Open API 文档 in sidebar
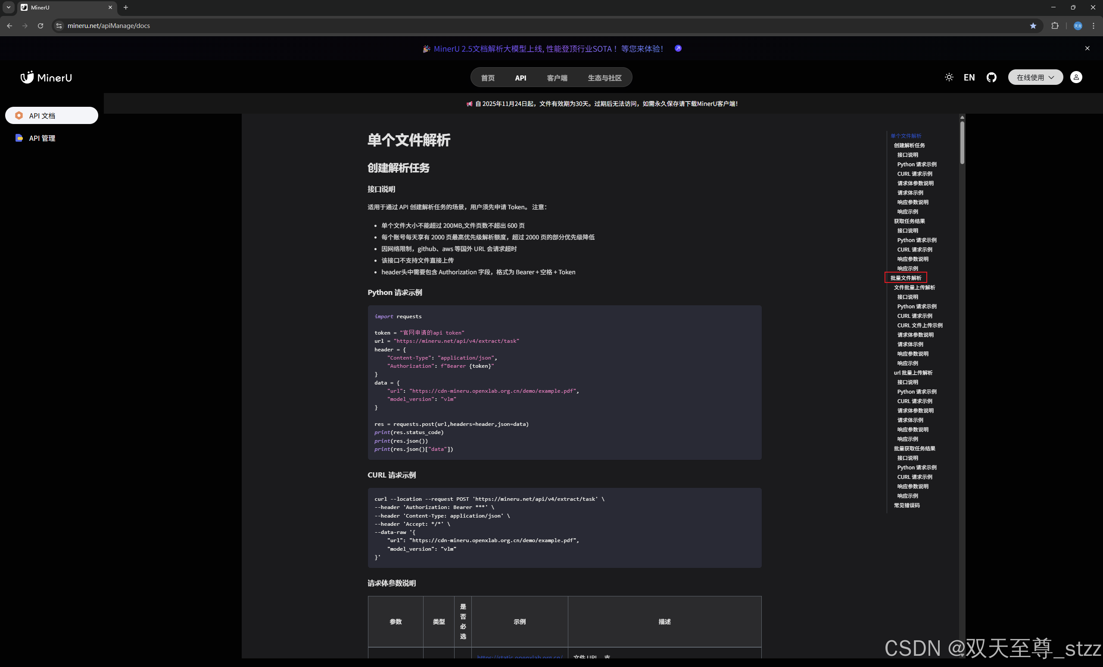 click(x=51, y=115)
